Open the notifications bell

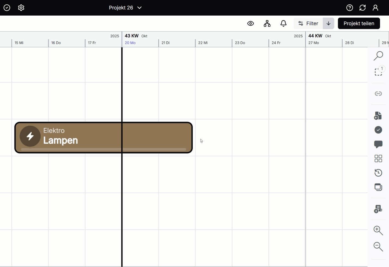tap(283, 23)
